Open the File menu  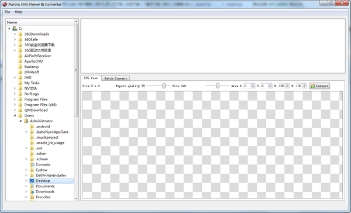tap(8, 12)
